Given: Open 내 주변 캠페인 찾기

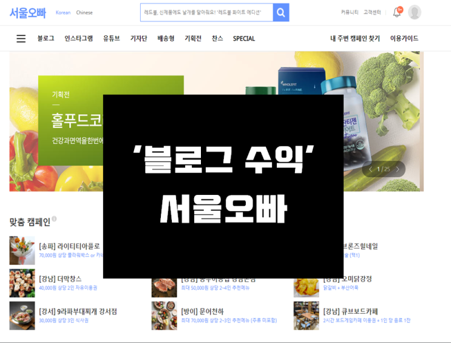Looking at the screenshot, I should 355,39.
